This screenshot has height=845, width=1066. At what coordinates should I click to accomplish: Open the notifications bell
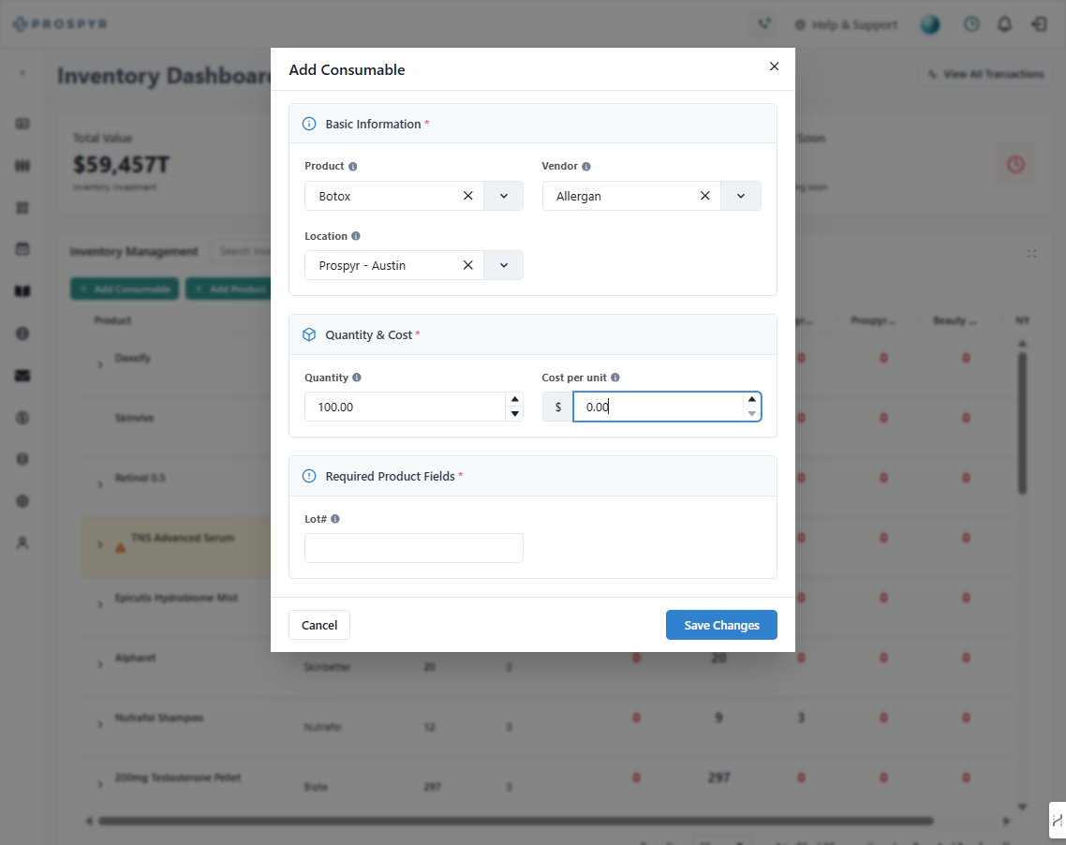click(x=1004, y=24)
